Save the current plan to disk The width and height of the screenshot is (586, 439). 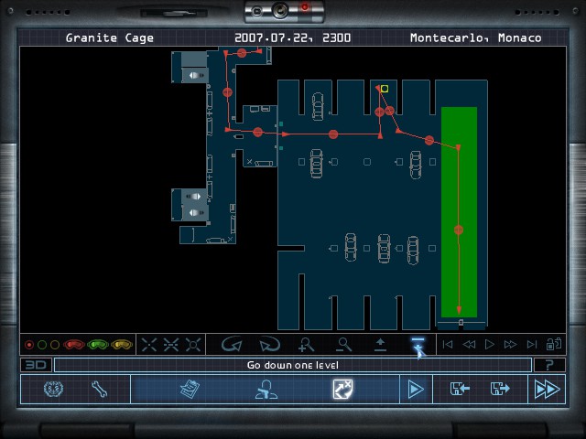point(500,389)
